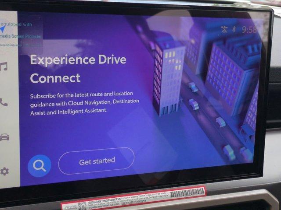The image size is (281, 210).
Task: Select the navigation arrow icon in sidebar
Action: click(3, 29)
